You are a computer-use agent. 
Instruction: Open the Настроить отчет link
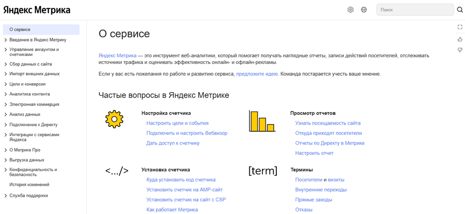pyautogui.click(x=314, y=153)
